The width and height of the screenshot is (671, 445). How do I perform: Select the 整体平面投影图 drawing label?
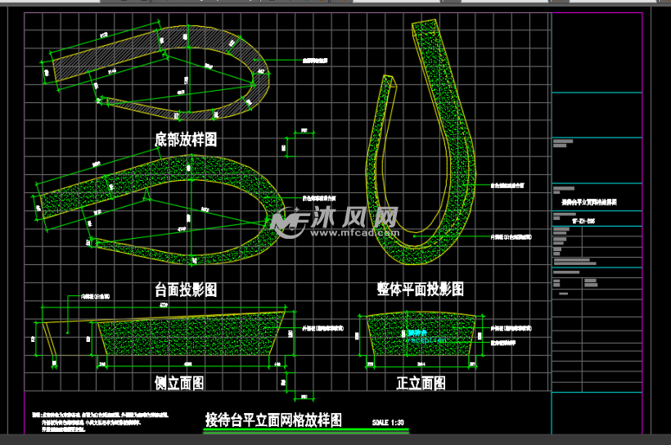coord(421,290)
